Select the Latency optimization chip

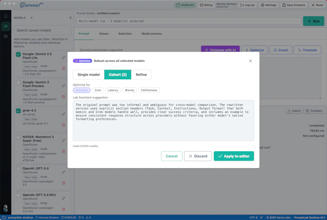[x=113, y=90]
